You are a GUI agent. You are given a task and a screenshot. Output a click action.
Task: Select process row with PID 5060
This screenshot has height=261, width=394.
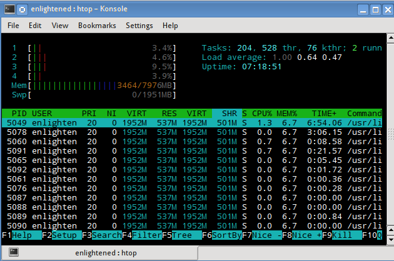pos(192,142)
